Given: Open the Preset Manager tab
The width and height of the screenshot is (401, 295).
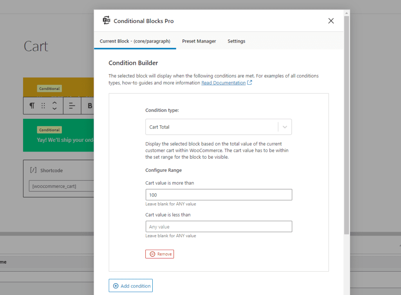Looking at the screenshot, I should click(x=199, y=41).
